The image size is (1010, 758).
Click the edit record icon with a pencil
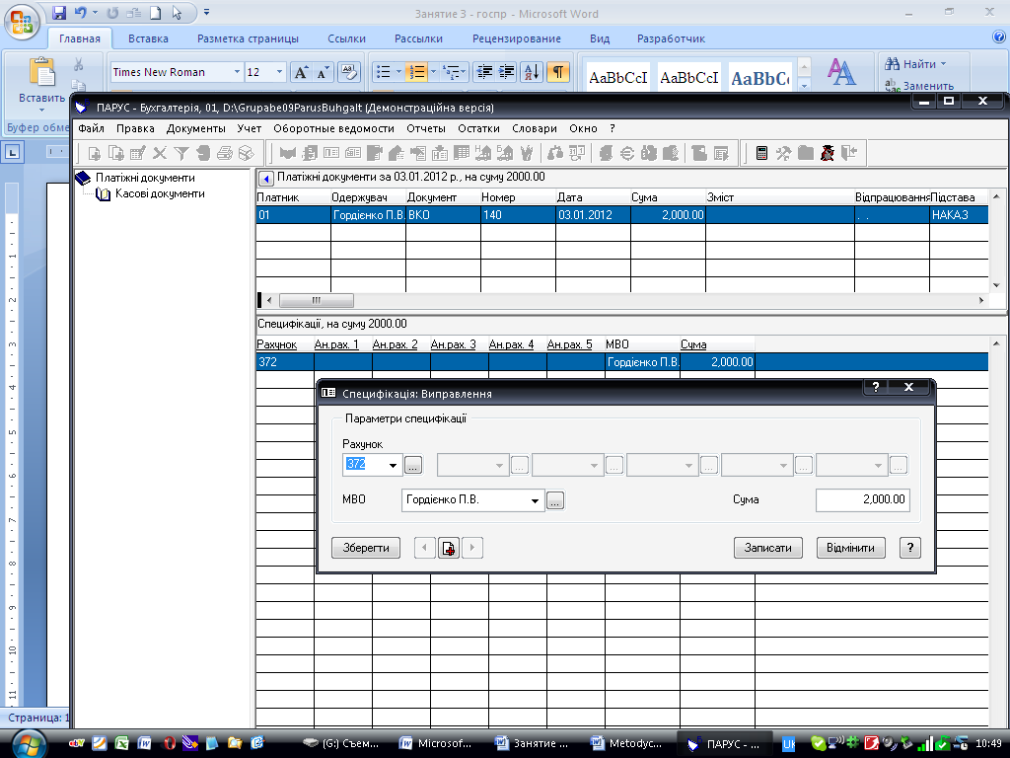click(138, 153)
